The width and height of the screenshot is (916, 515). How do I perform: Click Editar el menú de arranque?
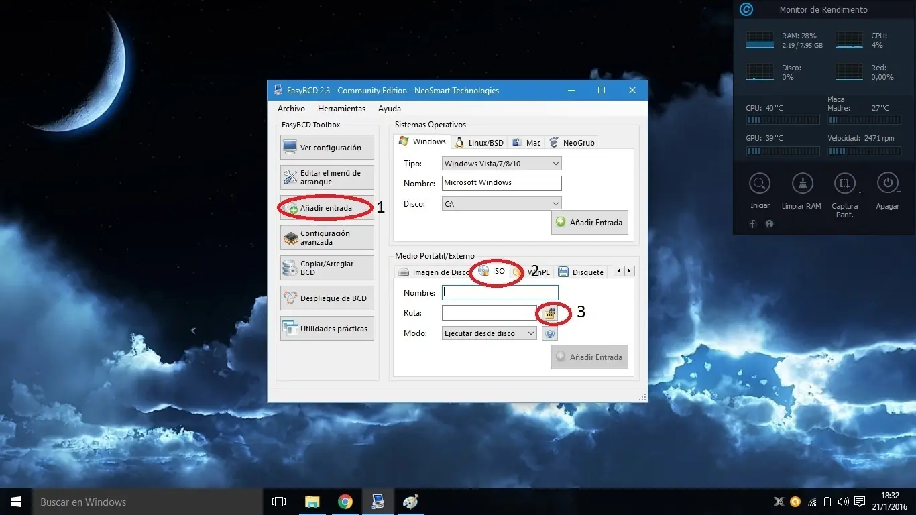tap(327, 178)
